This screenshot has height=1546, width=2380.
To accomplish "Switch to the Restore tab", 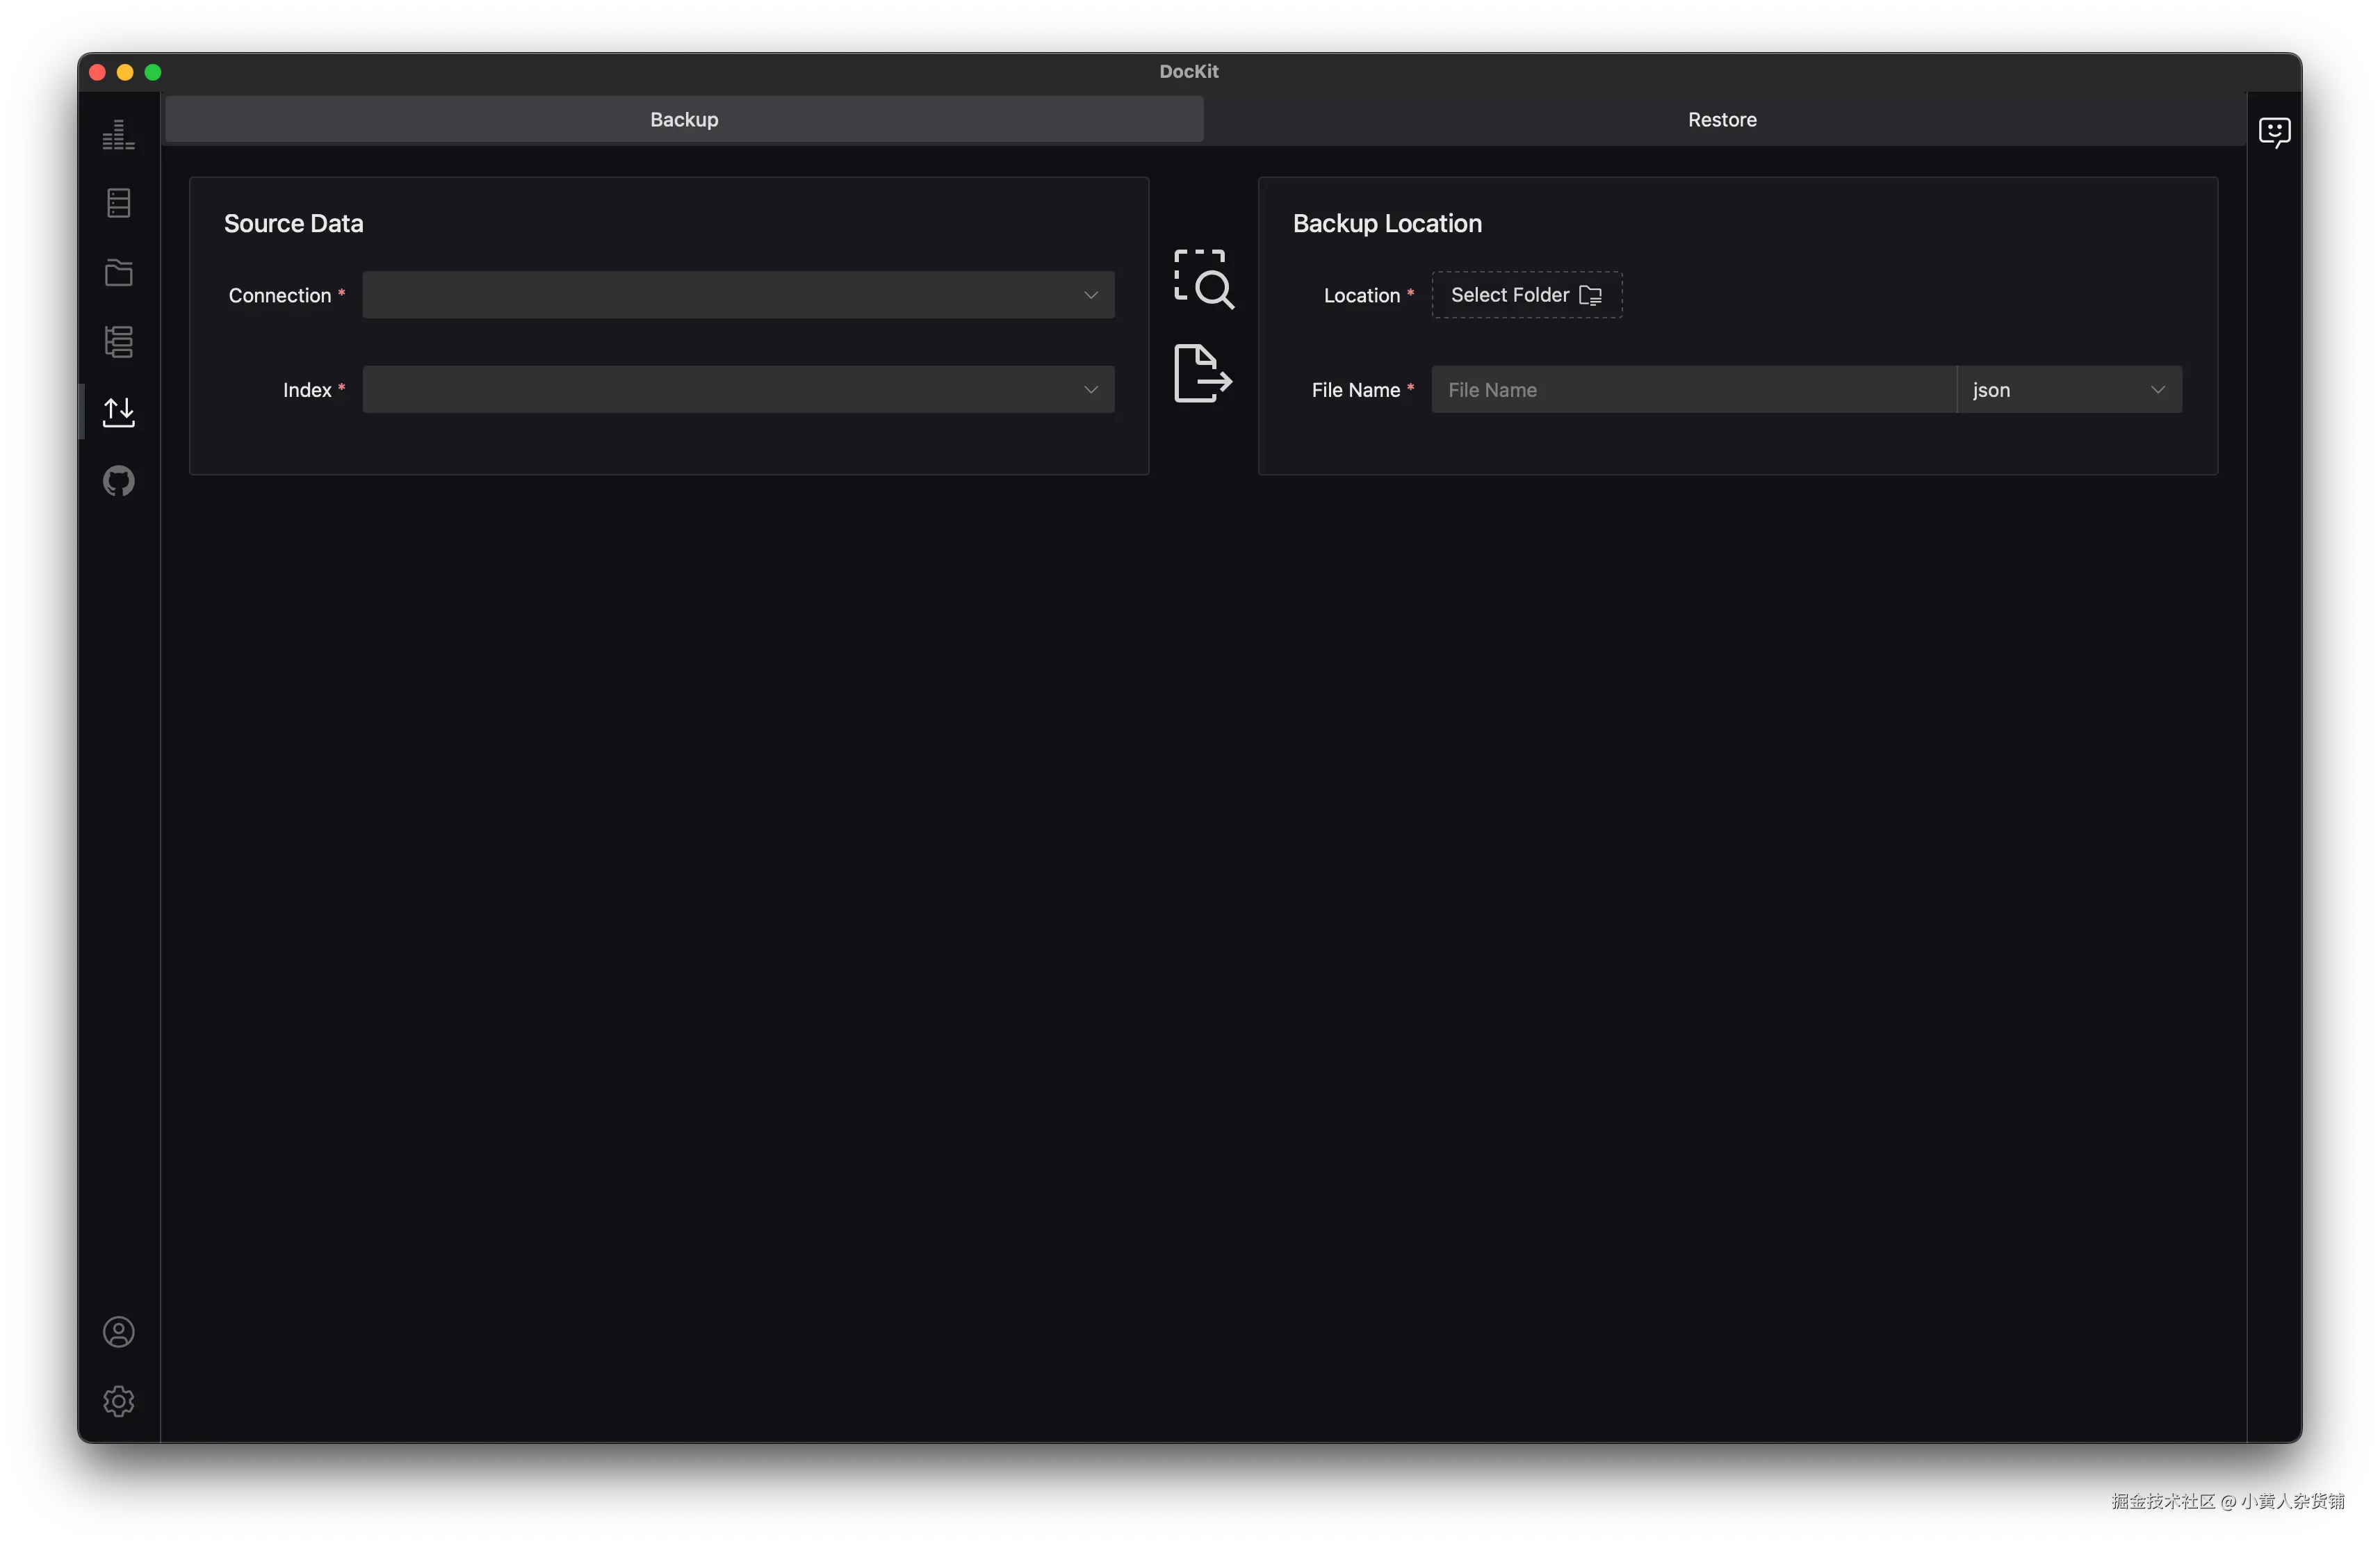I will click(1722, 119).
